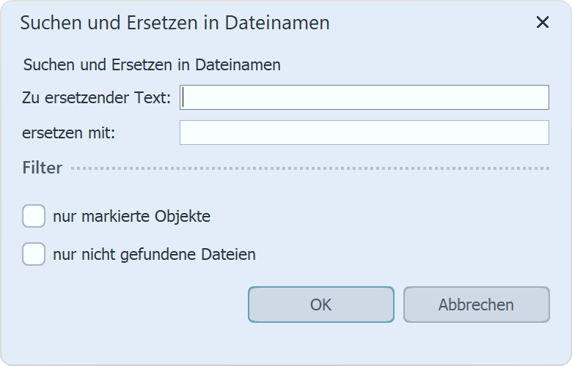Click the right end of the search text field
This screenshot has height=366, width=572.
click(539, 97)
